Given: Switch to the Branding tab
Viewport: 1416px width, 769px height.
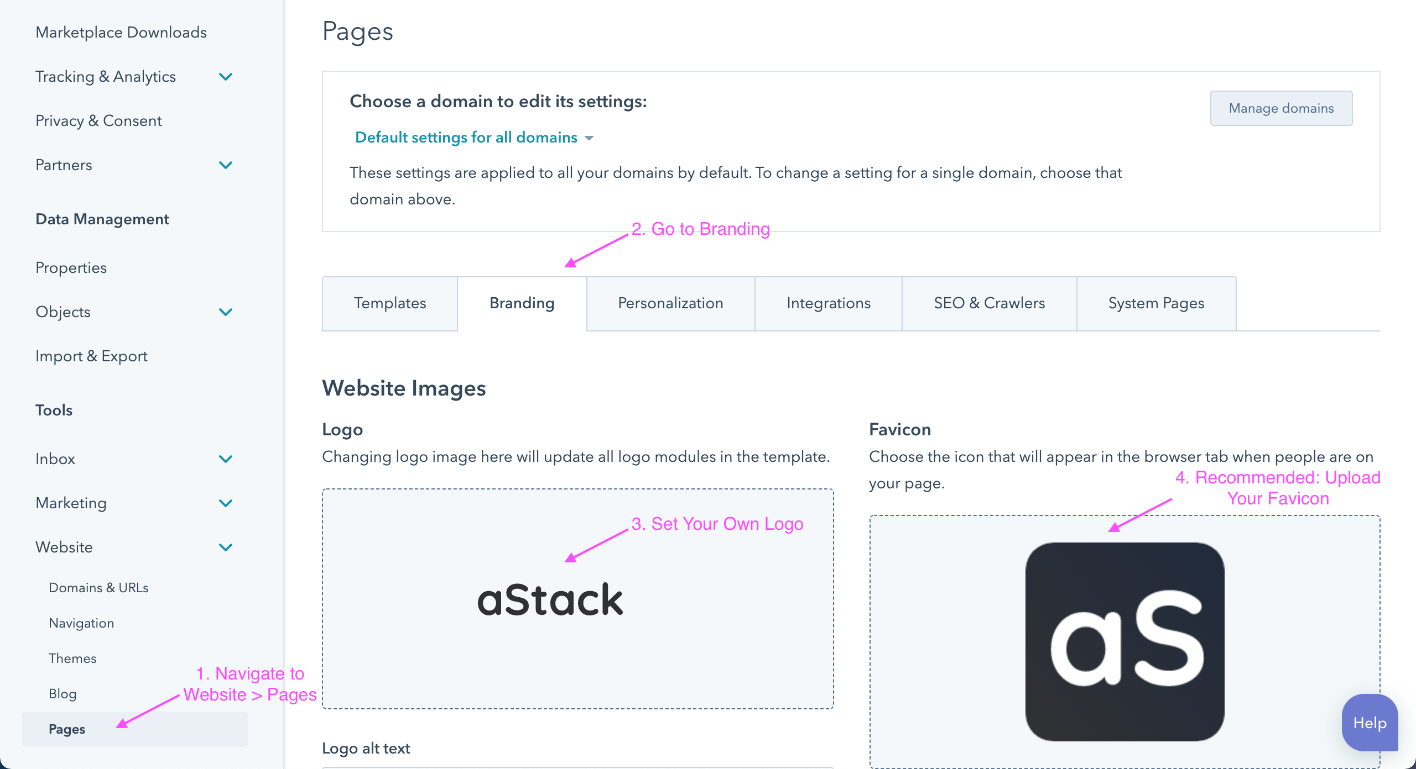Looking at the screenshot, I should (522, 303).
